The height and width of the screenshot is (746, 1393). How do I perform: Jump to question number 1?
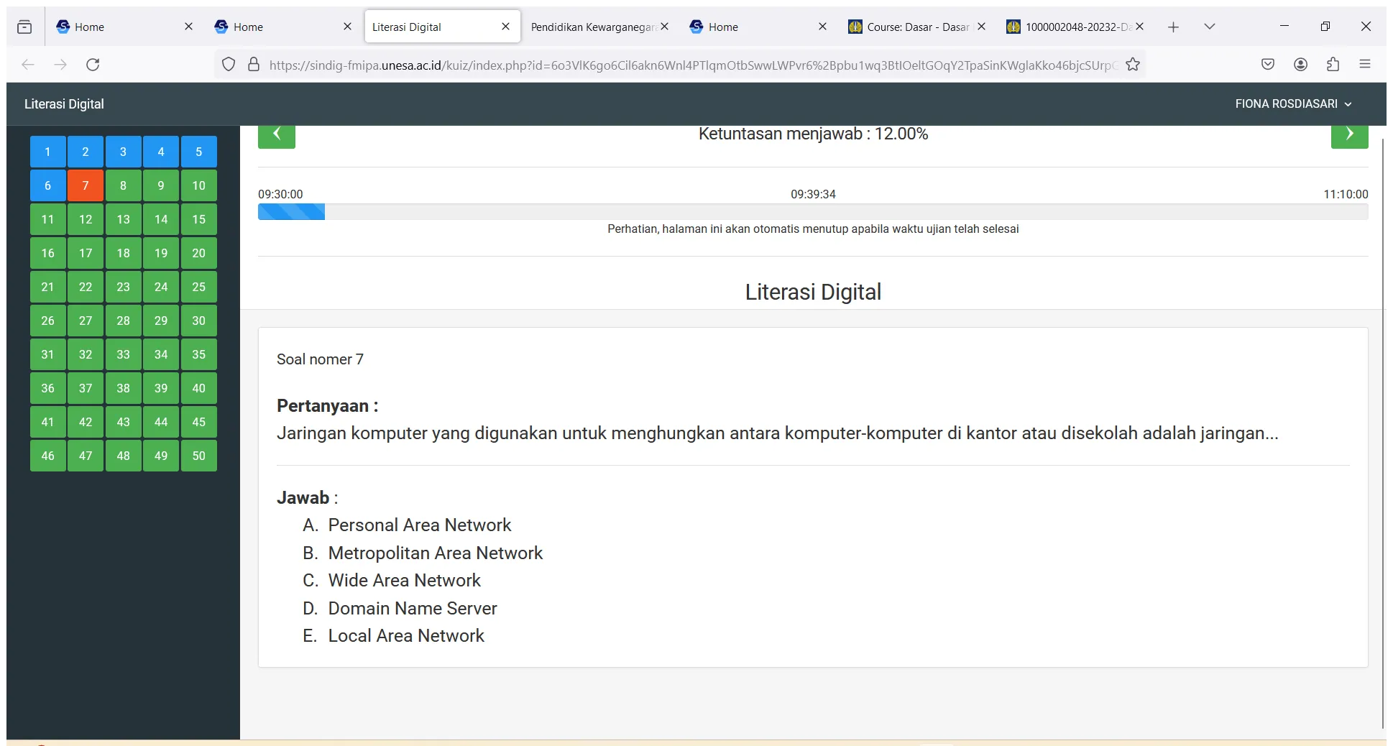pyautogui.click(x=47, y=152)
